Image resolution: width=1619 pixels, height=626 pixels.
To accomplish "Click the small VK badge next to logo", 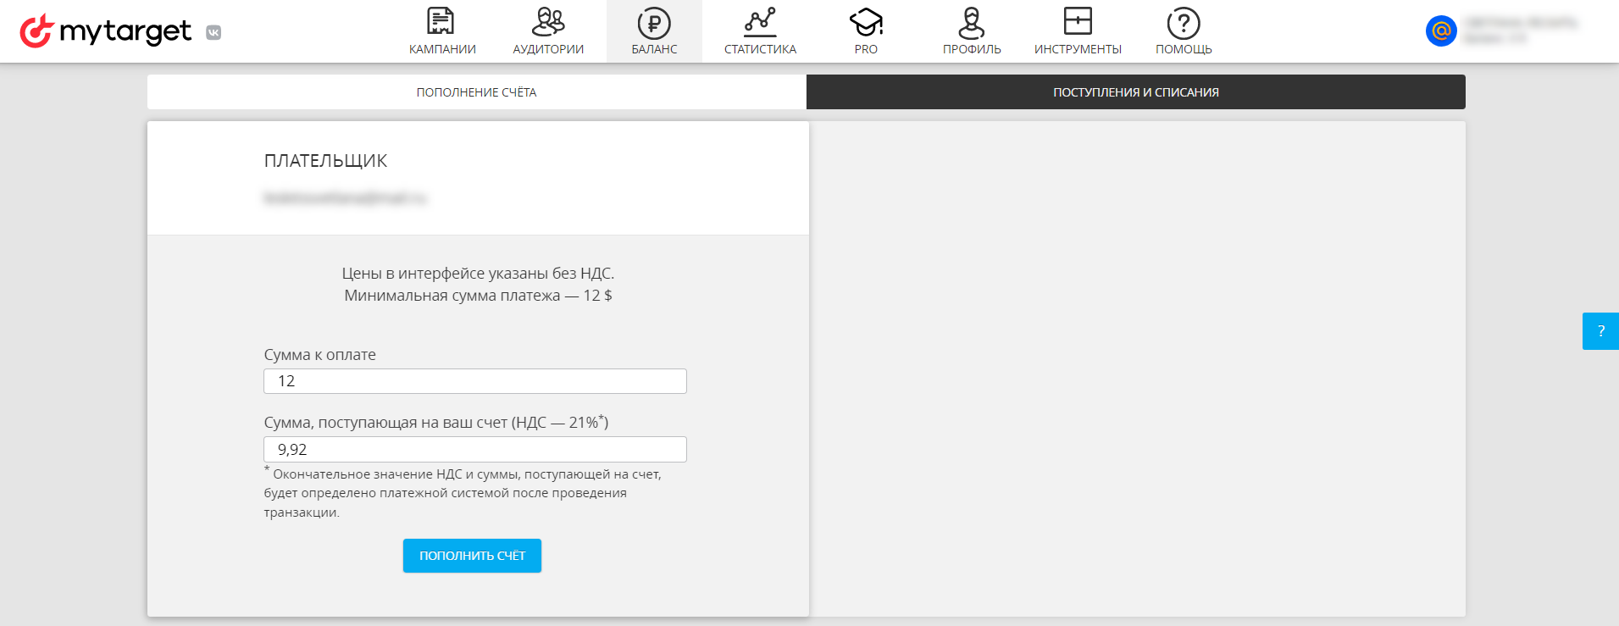I will [x=213, y=32].
